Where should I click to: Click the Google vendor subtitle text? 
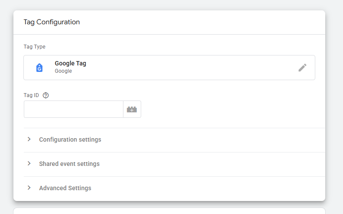click(x=63, y=71)
